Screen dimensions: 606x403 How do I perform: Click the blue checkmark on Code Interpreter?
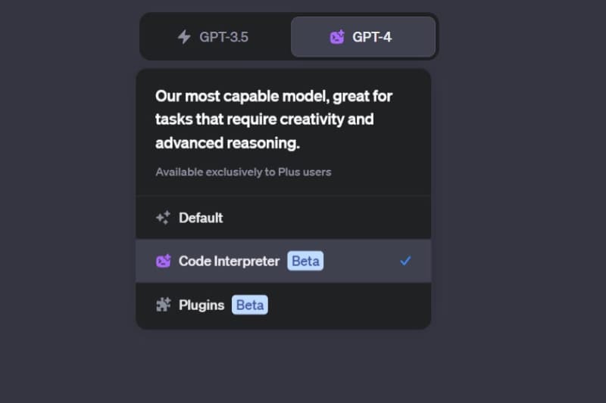click(405, 261)
